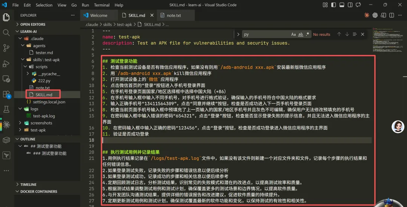The width and height of the screenshot is (407, 207).
Task: Toggle Match Case in find widget
Action: [x=293, y=34]
